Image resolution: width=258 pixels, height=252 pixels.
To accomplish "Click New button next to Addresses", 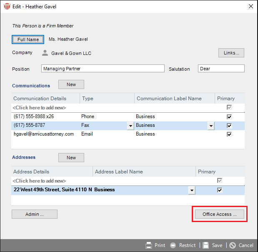I will pyautogui.click(x=71, y=158).
